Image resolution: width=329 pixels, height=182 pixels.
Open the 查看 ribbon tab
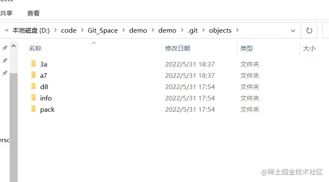coord(33,13)
